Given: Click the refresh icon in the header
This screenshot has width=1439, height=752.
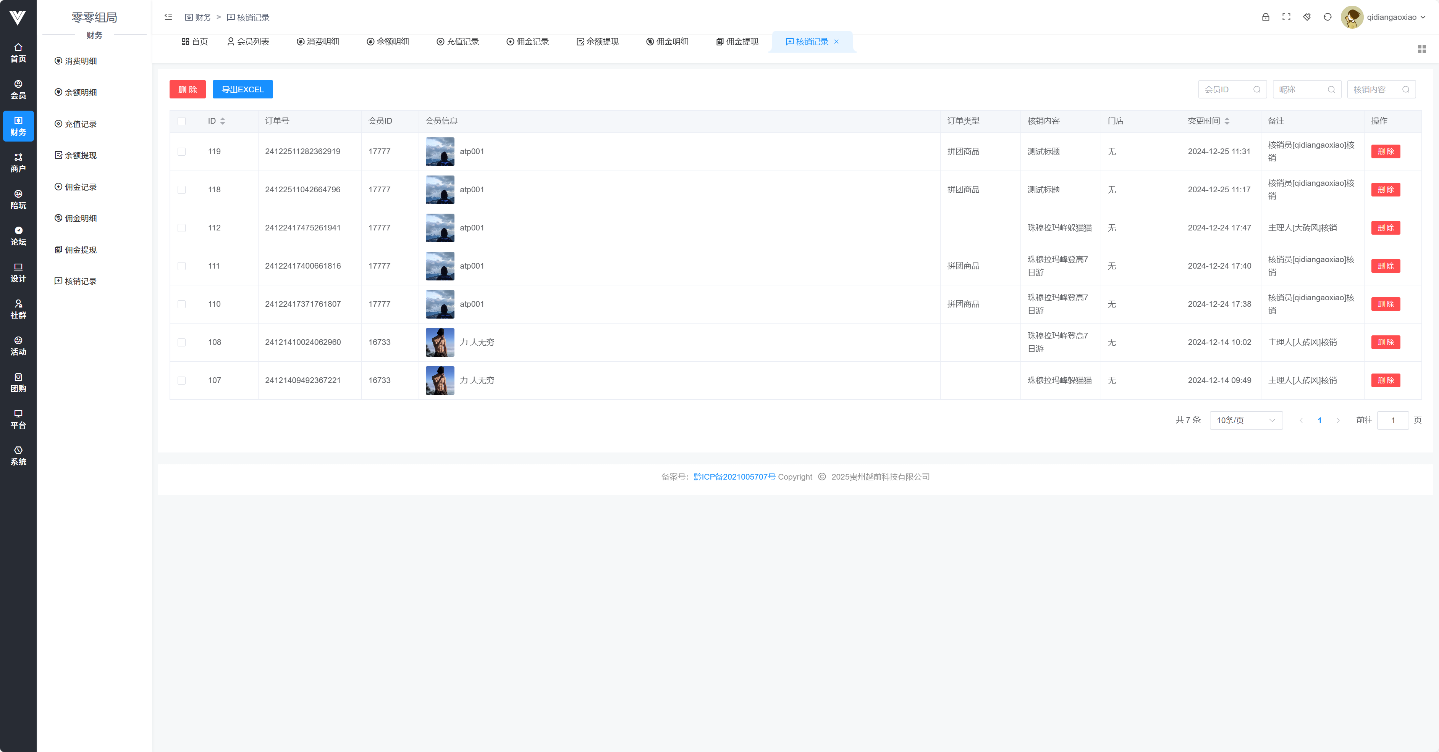Looking at the screenshot, I should [1327, 17].
